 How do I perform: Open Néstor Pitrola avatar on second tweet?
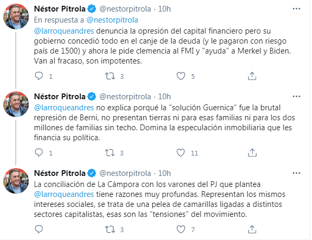point(16,104)
